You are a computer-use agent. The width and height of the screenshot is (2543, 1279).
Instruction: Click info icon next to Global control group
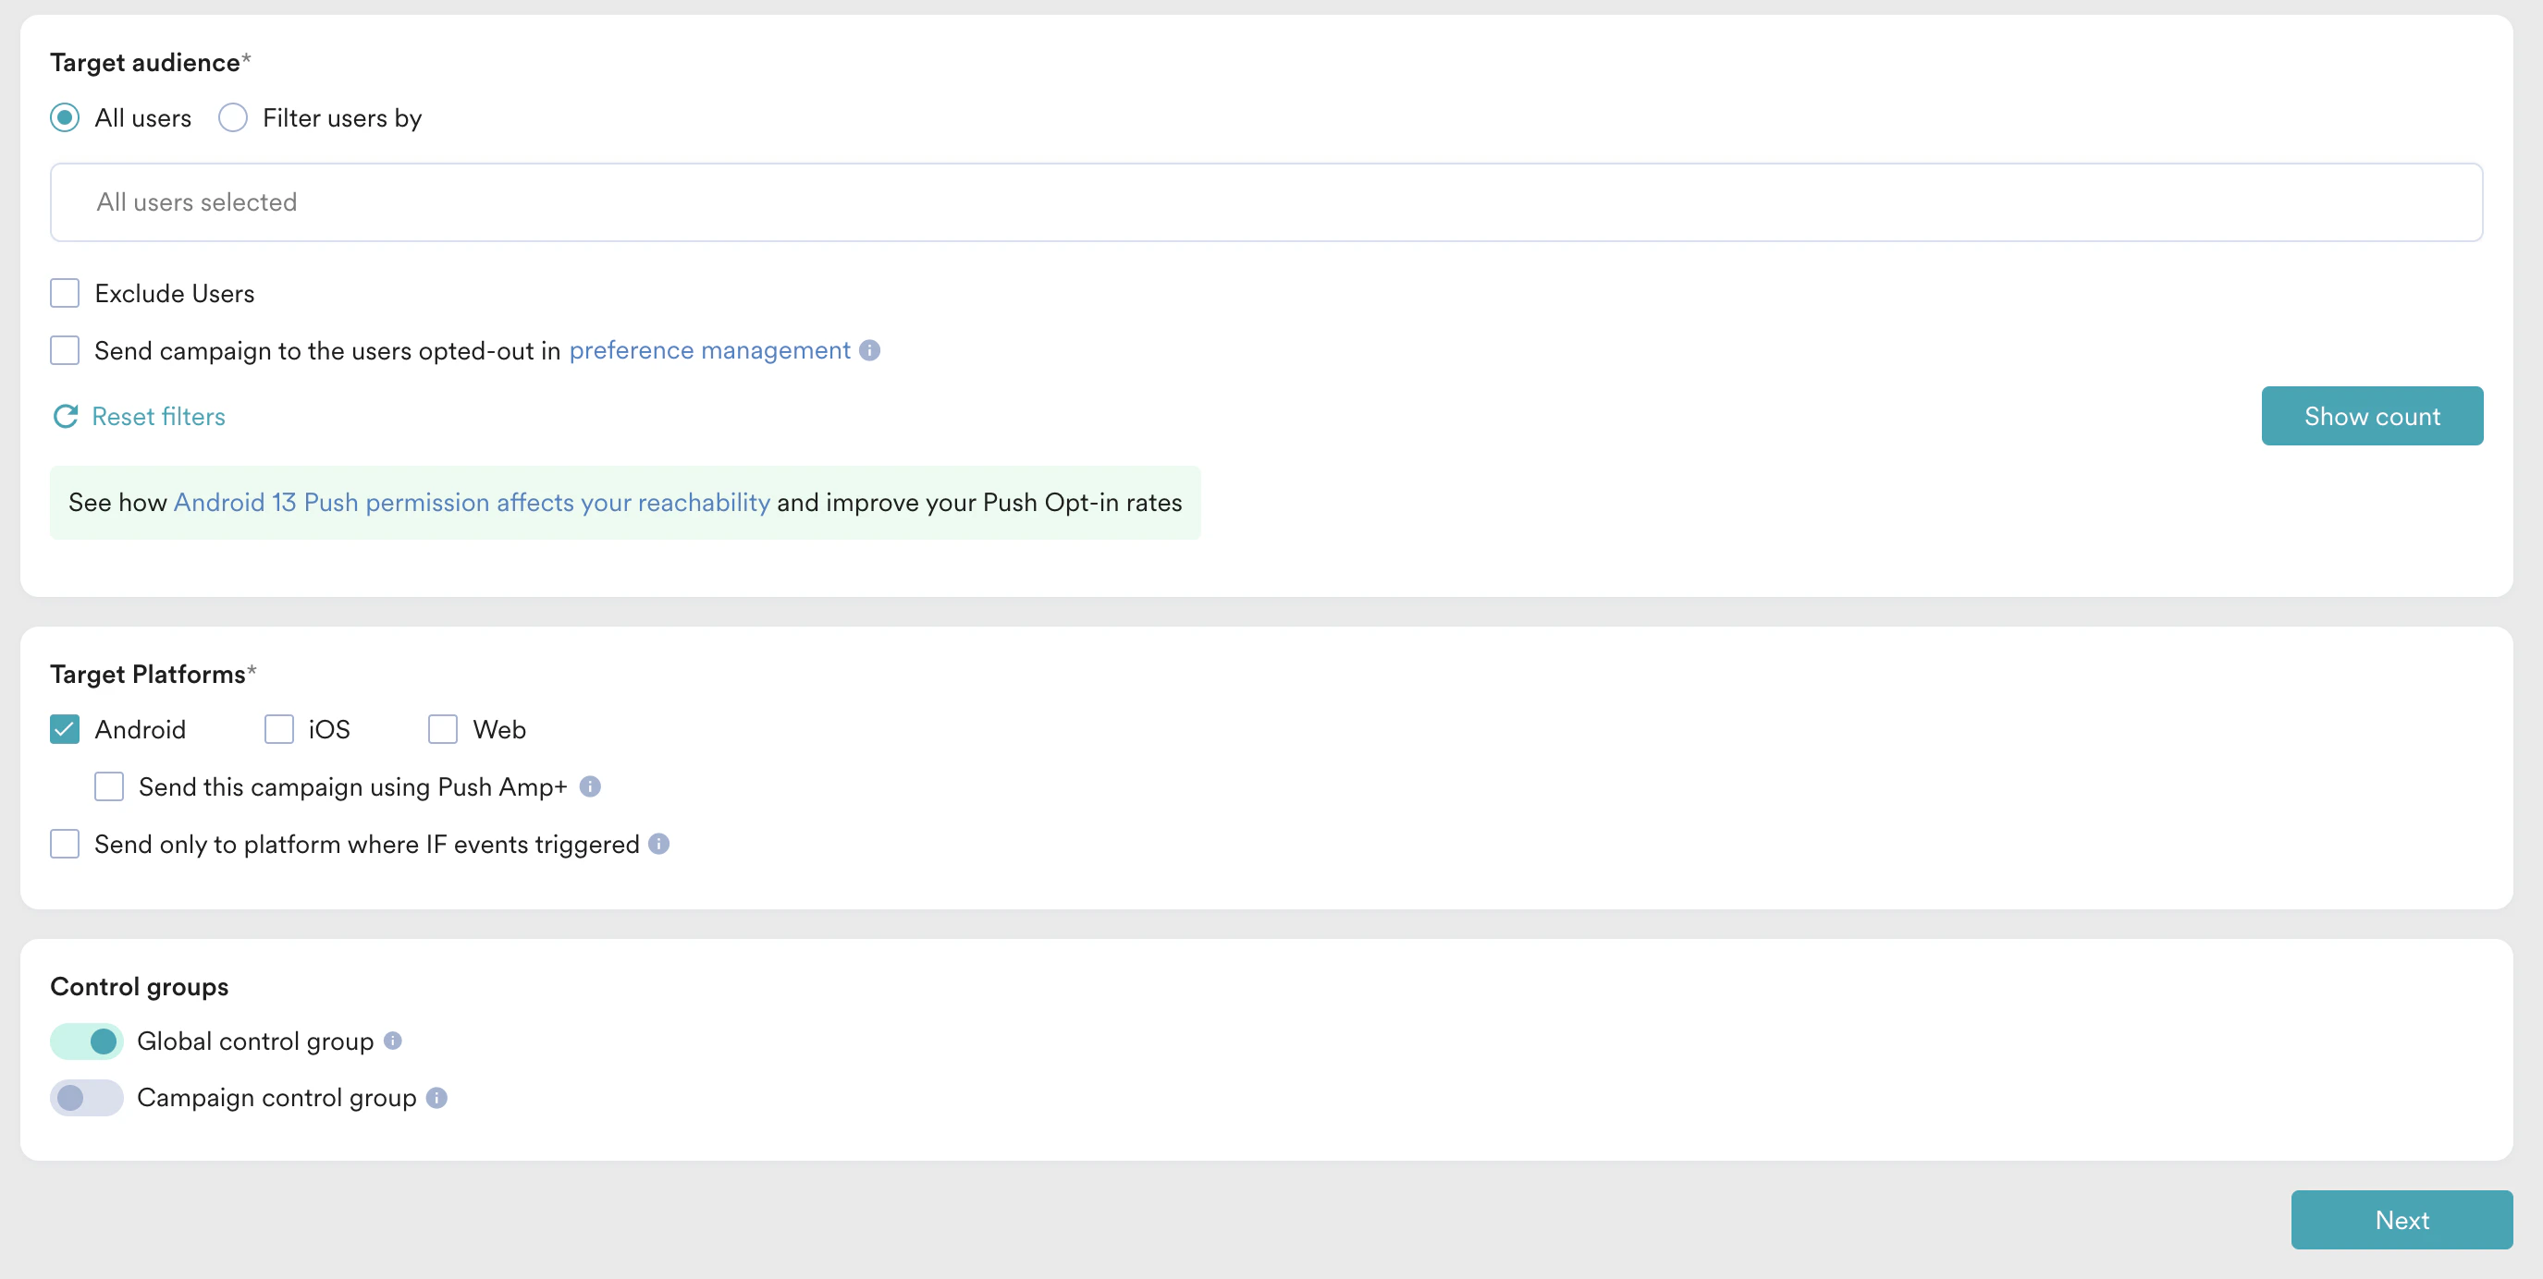[x=392, y=1041]
